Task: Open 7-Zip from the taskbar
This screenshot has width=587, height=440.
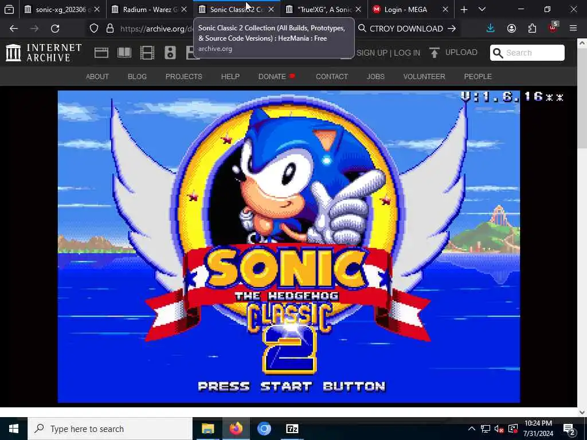Action: click(292, 429)
